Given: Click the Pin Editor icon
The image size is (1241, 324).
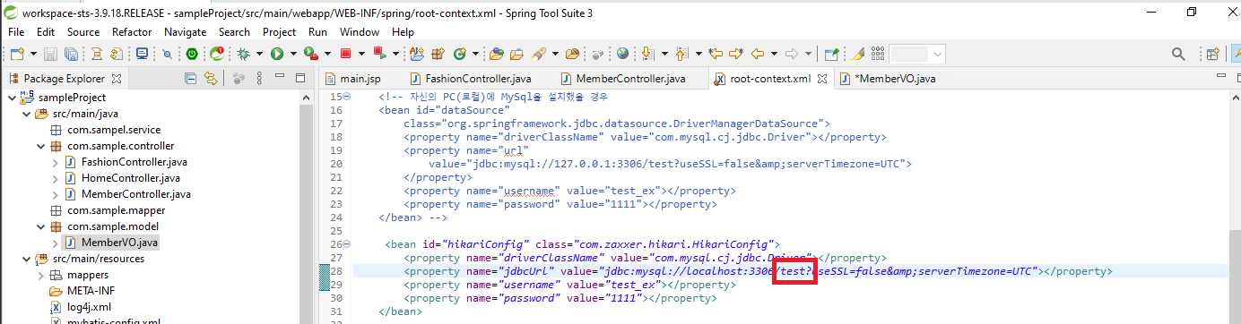Looking at the screenshot, I should (831, 54).
